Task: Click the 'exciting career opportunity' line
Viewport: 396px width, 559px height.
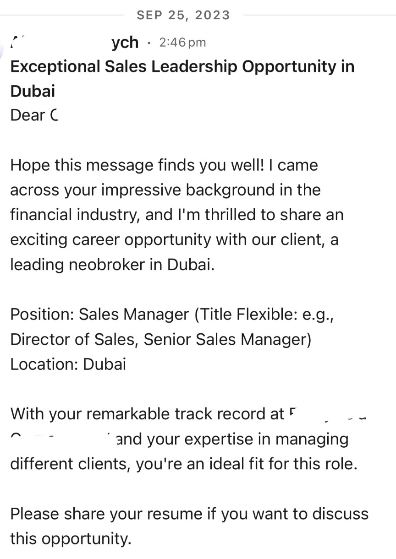Action: click(174, 239)
